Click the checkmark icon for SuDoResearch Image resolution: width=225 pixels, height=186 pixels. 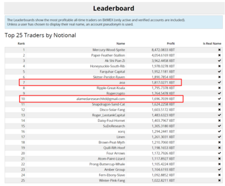pyautogui.click(x=220, y=126)
